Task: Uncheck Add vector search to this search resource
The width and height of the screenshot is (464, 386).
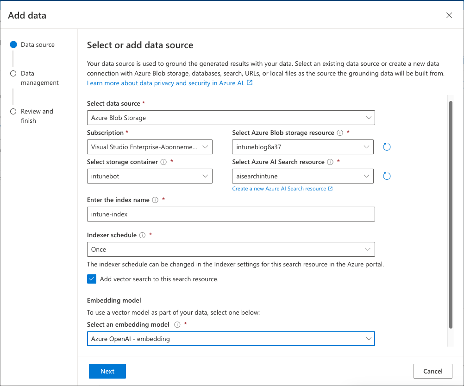Action: pyautogui.click(x=92, y=279)
